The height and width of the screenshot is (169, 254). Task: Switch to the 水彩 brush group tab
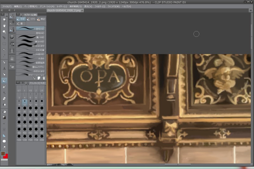21,19
